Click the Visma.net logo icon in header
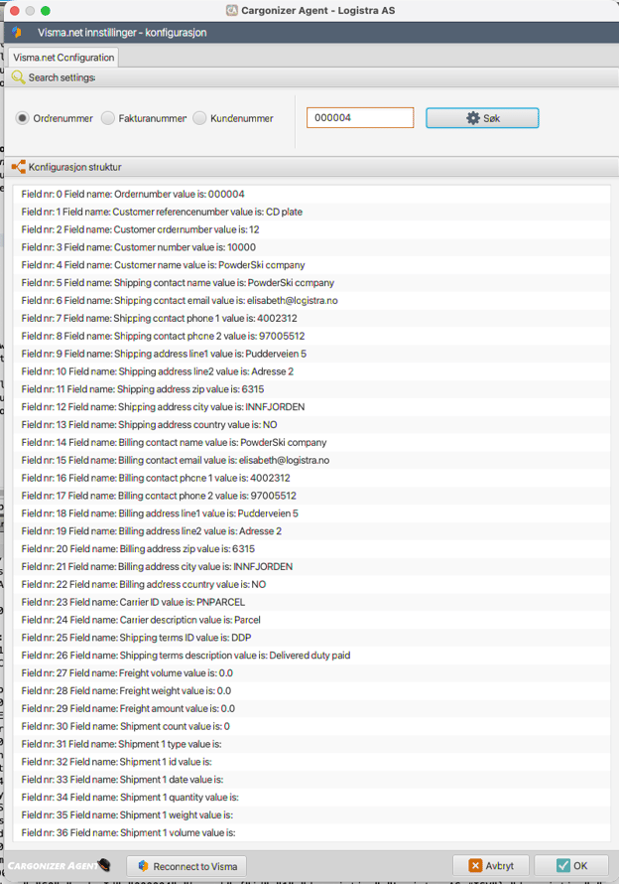The height and width of the screenshot is (884, 619). click(x=17, y=32)
